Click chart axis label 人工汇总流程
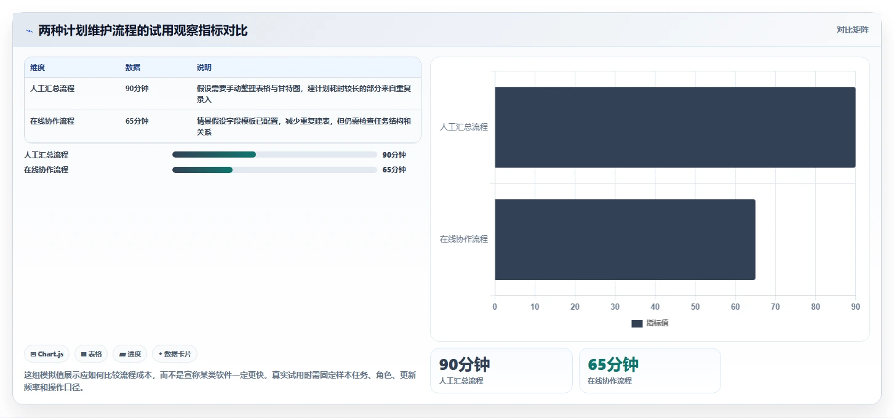This screenshot has height=418, width=894. [463, 127]
